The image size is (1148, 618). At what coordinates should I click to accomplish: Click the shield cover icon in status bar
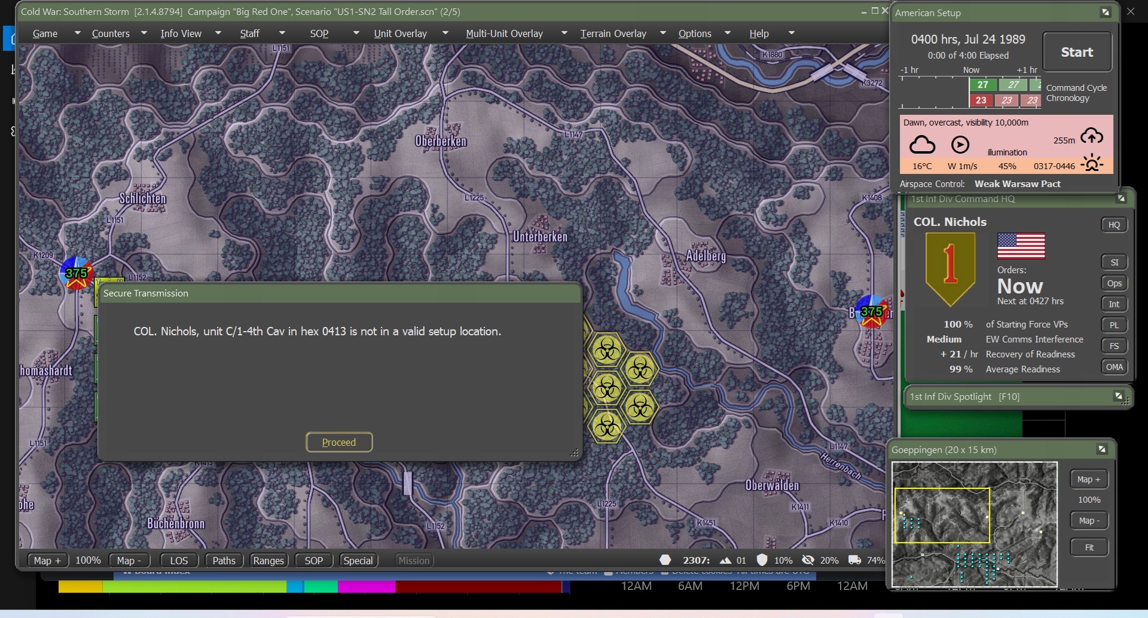click(x=762, y=560)
